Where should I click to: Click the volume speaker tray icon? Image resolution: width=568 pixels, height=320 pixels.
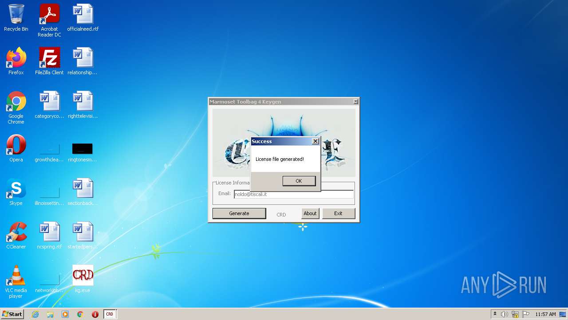pyautogui.click(x=505, y=314)
